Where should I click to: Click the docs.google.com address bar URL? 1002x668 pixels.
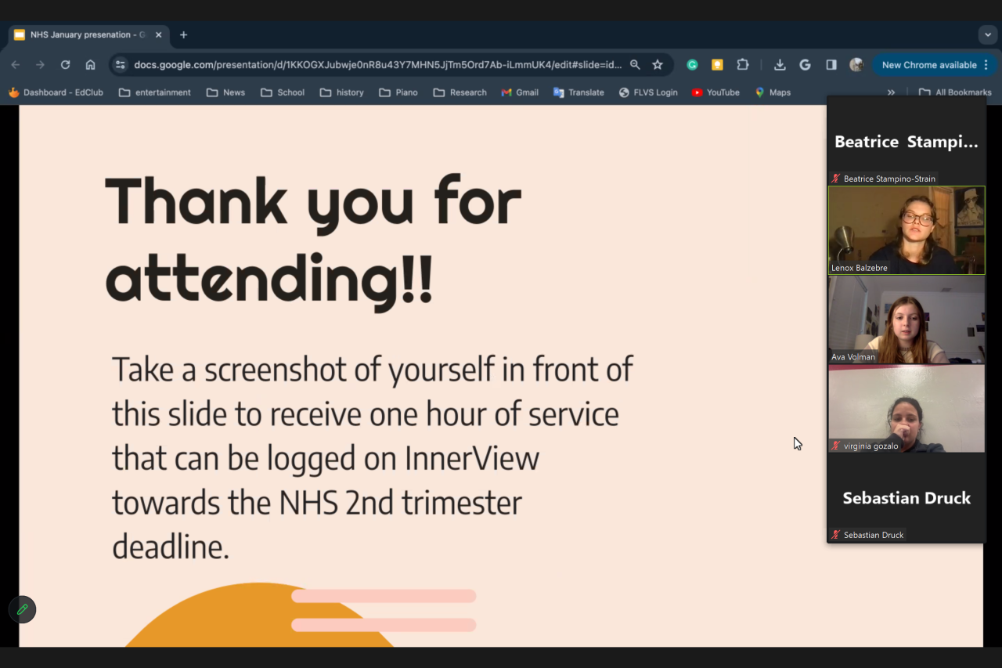(378, 65)
